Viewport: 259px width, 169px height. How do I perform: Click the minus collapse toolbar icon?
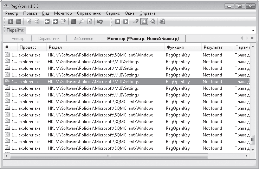(x=18, y=22)
